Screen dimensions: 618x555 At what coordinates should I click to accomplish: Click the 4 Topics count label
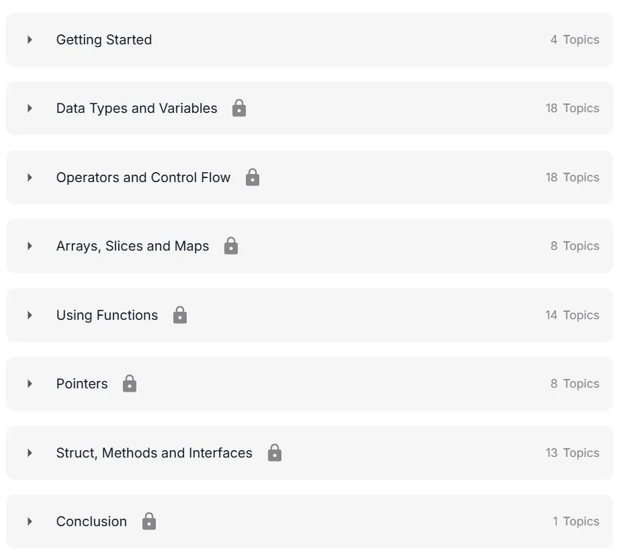tap(574, 40)
